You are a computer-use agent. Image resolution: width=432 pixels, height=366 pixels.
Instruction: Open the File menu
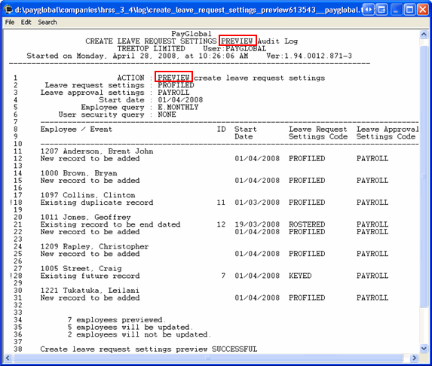coord(10,22)
